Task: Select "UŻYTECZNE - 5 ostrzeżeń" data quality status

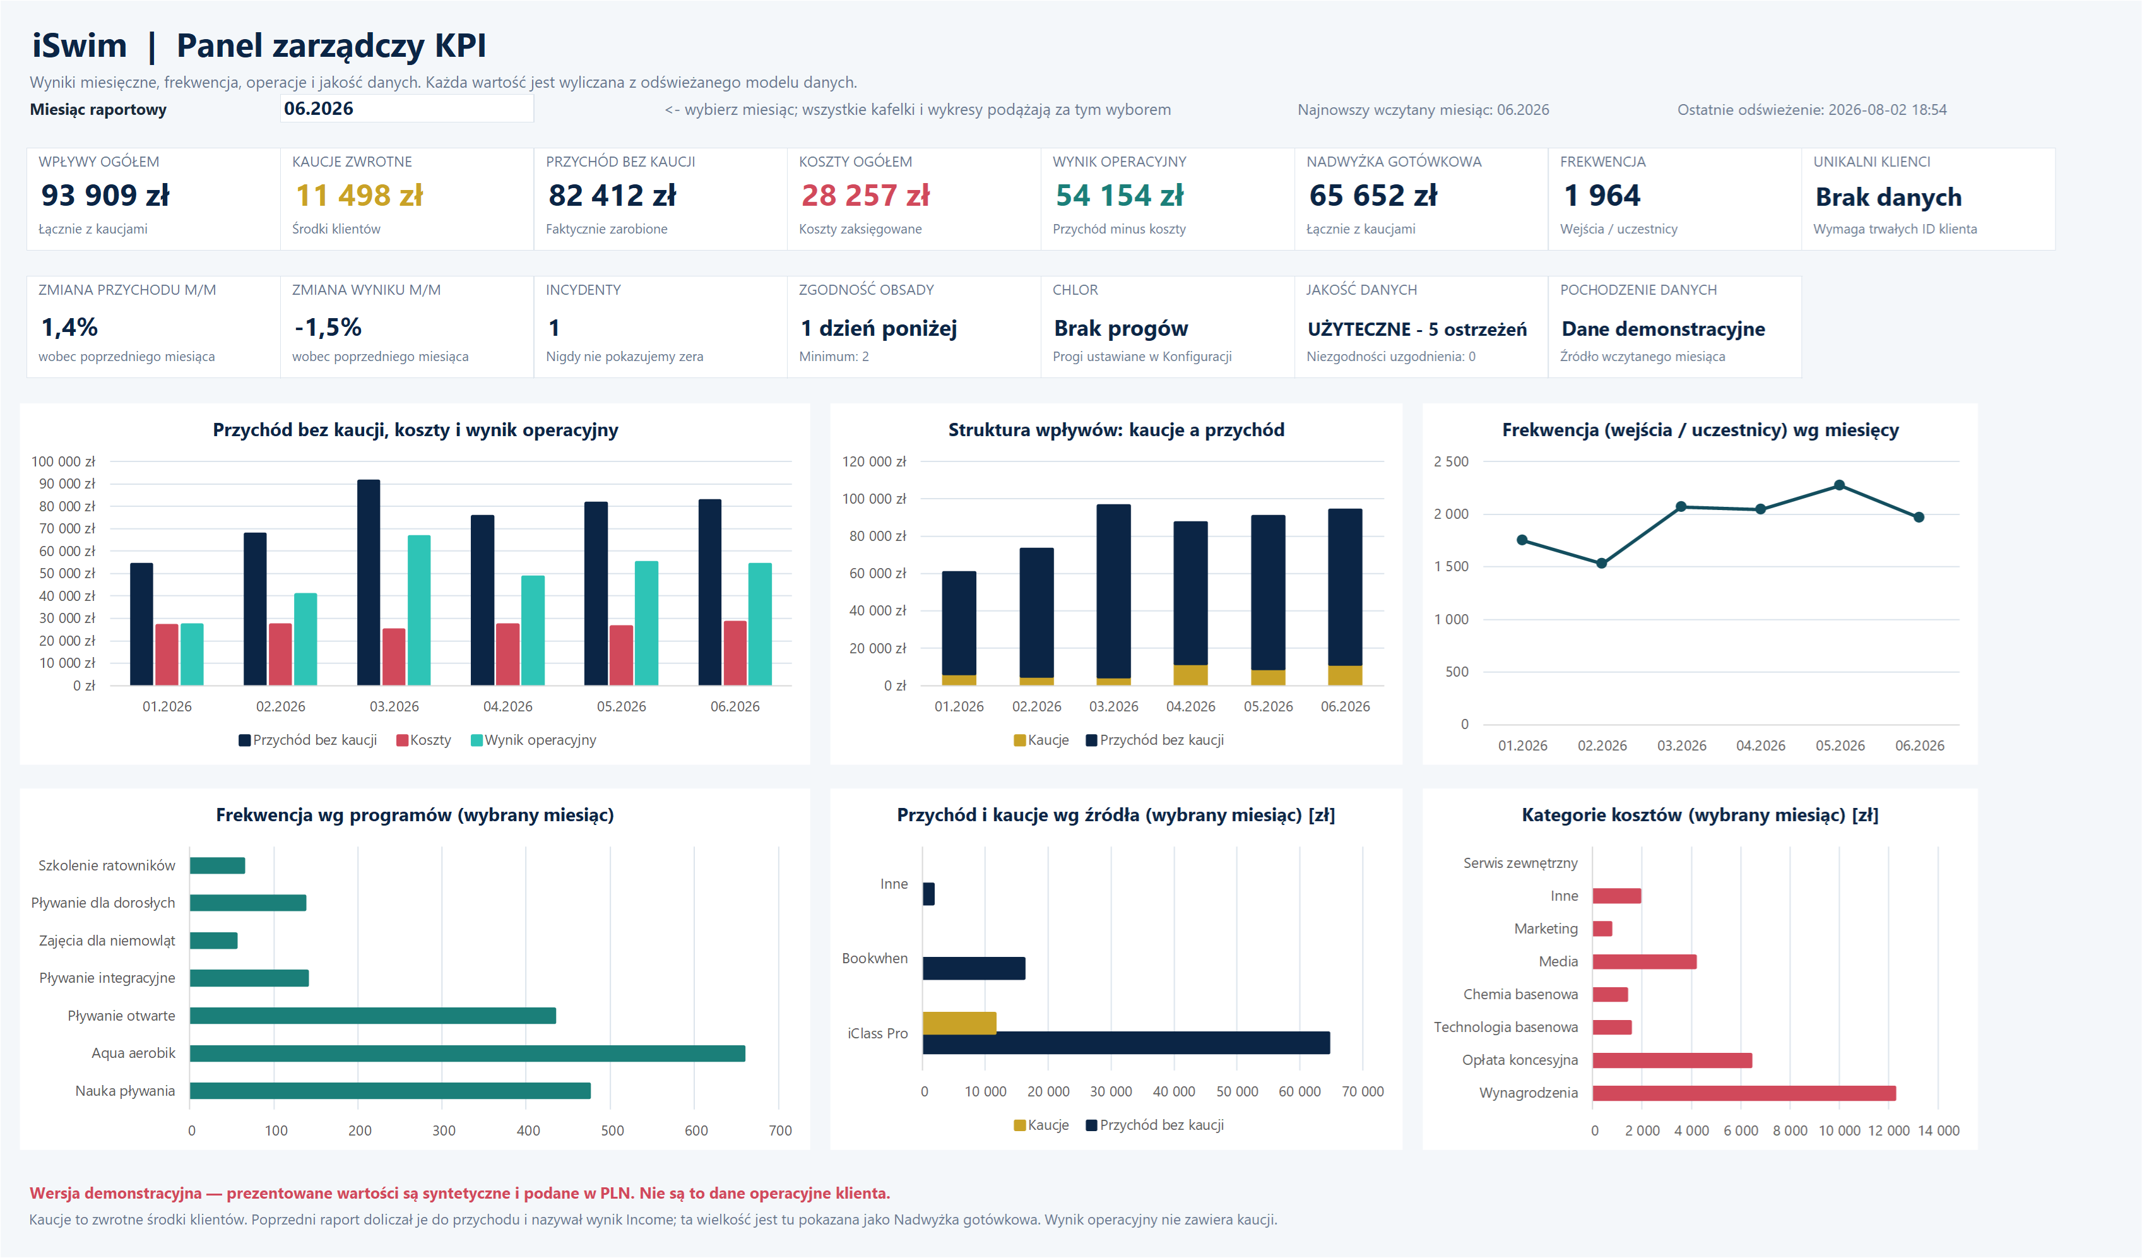Action: click(x=1417, y=329)
